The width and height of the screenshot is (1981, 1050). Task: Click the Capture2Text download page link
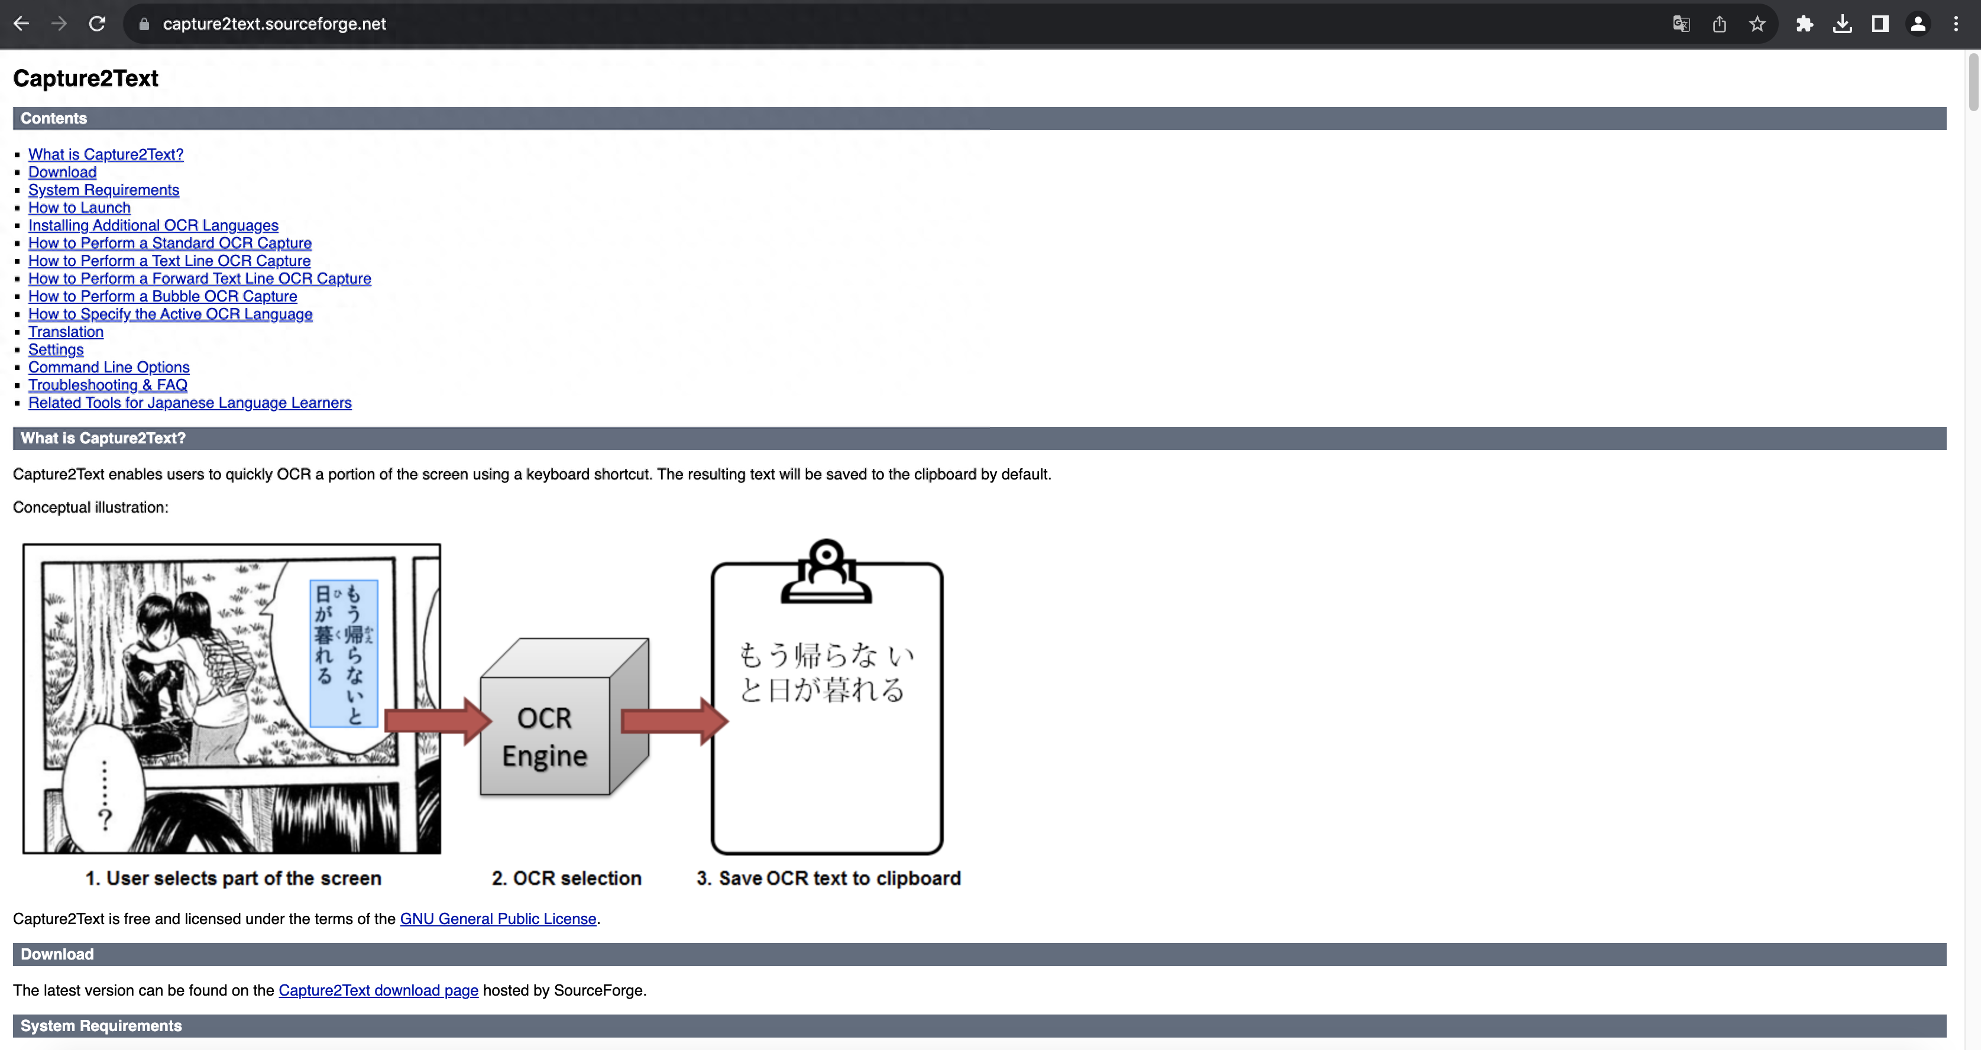[x=378, y=990]
